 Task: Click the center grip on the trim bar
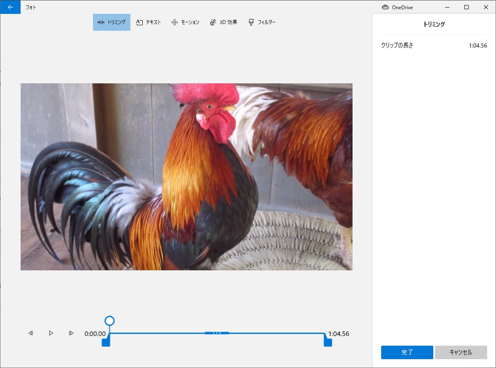pyautogui.click(x=217, y=333)
